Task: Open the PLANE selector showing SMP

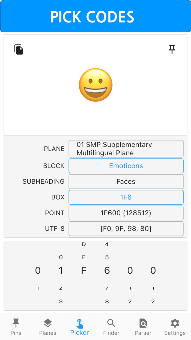Action: pos(126,149)
